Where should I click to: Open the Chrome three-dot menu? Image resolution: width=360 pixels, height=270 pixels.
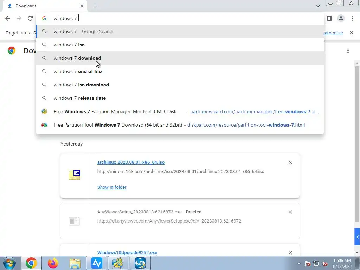coord(352,18)
